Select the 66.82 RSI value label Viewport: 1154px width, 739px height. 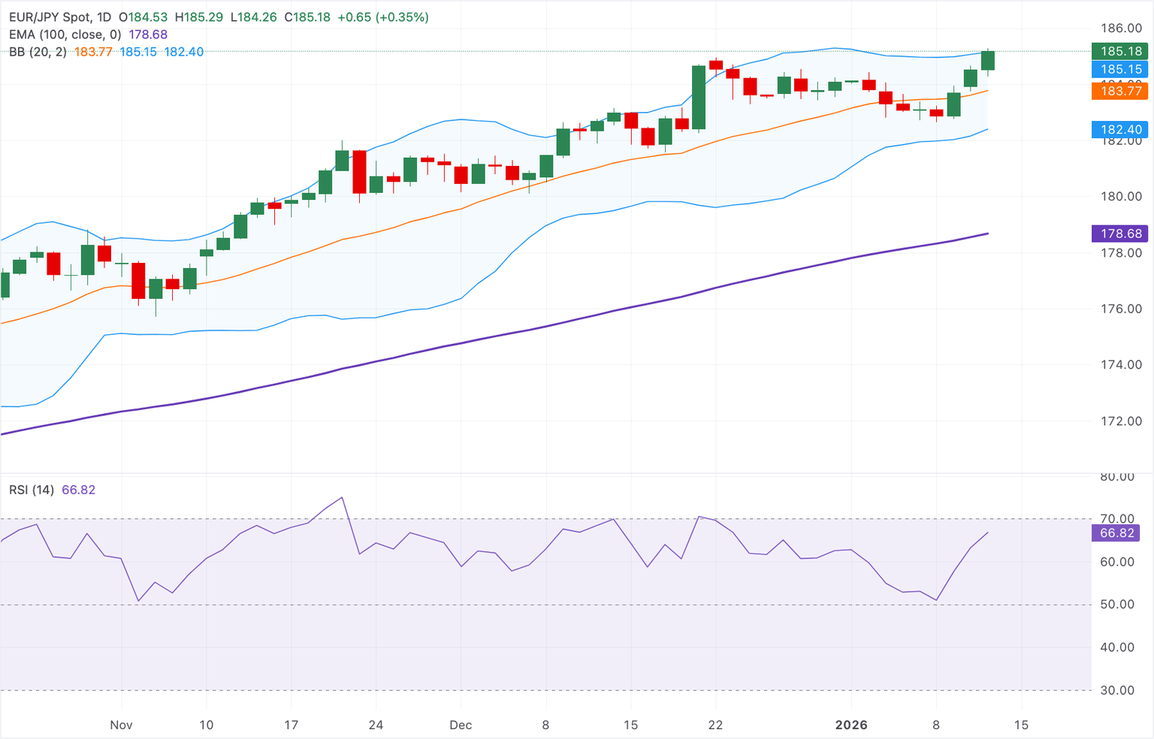click(x=1119, y=532)
